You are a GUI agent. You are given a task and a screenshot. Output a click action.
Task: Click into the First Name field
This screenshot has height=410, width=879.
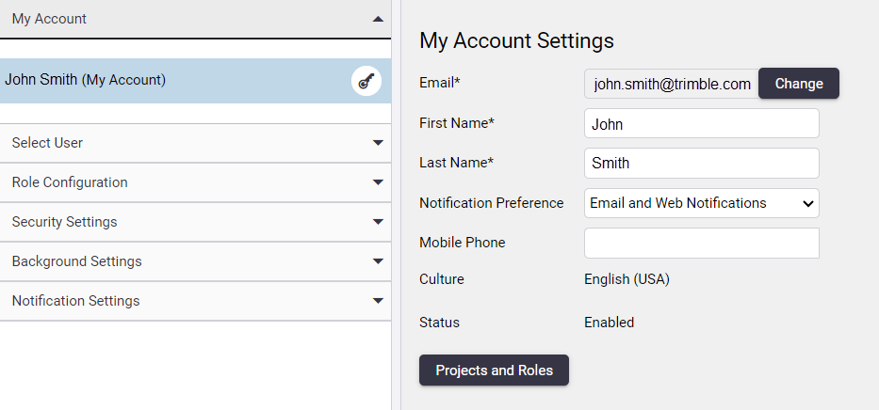701,123
